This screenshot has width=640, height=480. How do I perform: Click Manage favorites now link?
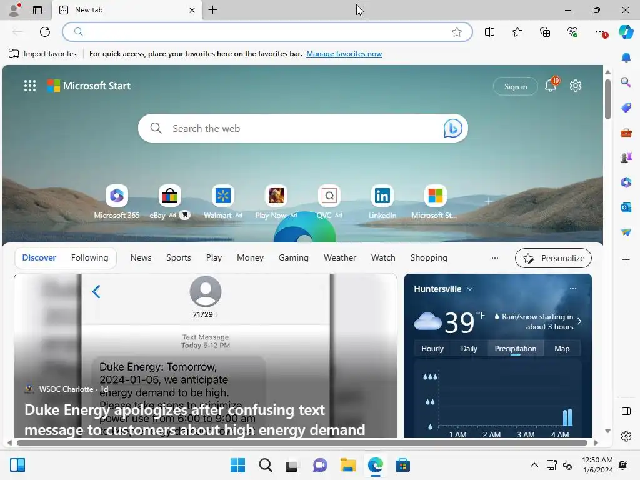pyautogui.click(x=344, y=54)
